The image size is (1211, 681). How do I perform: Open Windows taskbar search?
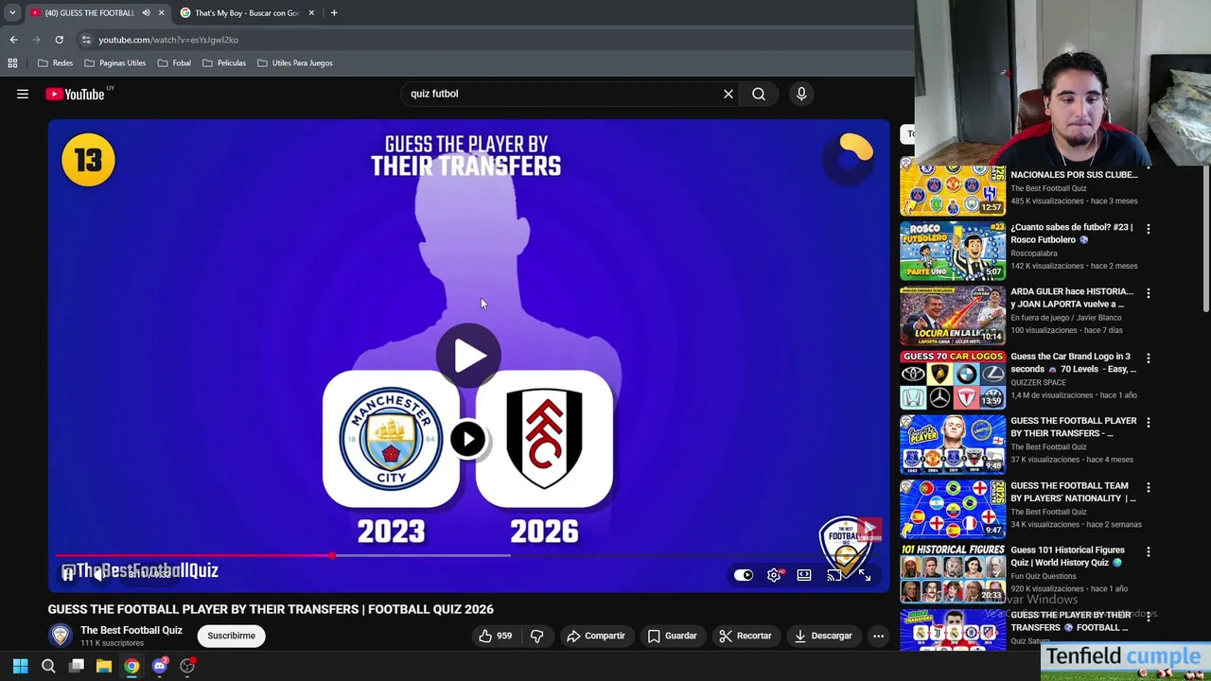click(48, 666)
